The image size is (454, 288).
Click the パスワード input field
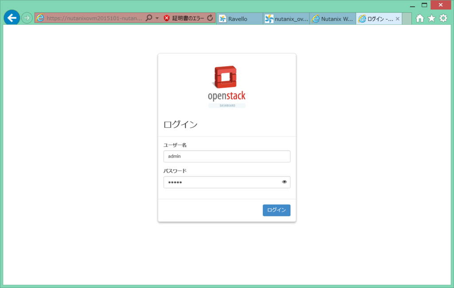[227, 182]
